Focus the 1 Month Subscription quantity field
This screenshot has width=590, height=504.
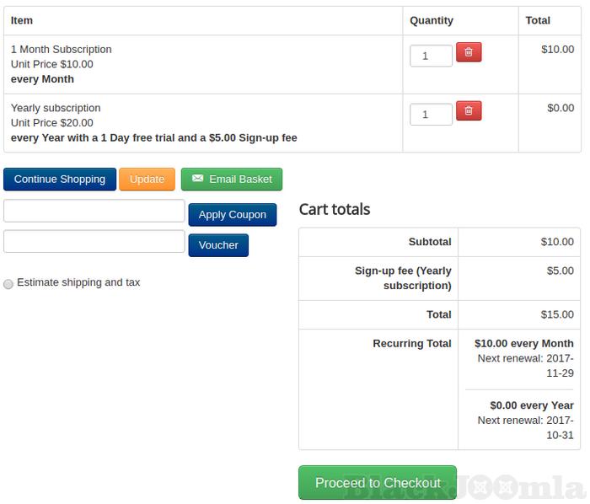point(431,56)
